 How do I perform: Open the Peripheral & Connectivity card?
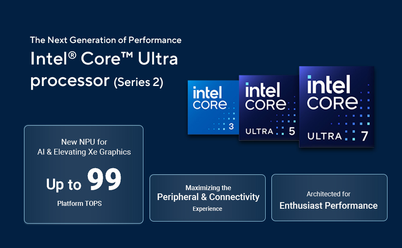click(x=207, y=198)
